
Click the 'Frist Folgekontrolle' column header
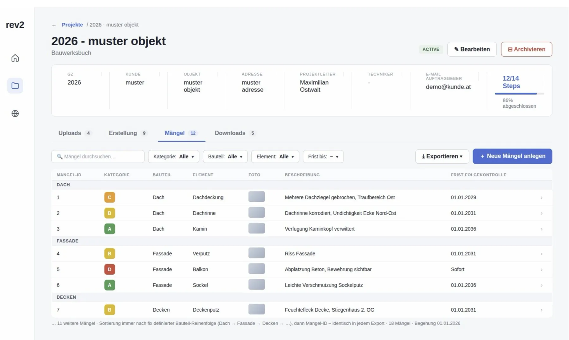[478, 175]
